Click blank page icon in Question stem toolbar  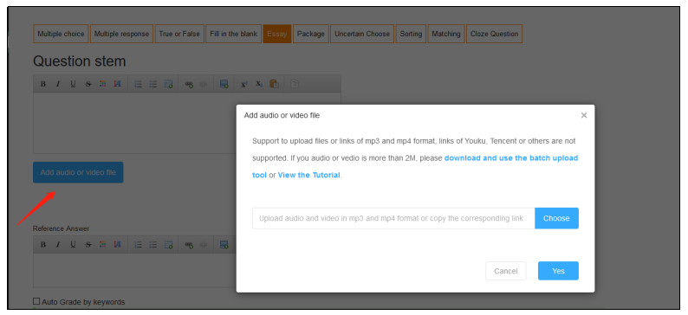295,84
